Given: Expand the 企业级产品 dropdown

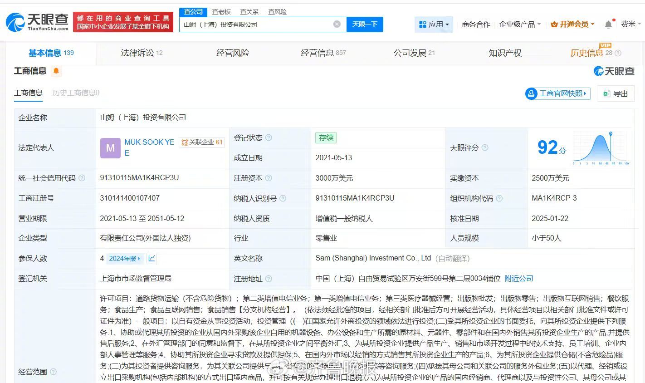Looking at the screenshot, I should click(520, 25).
